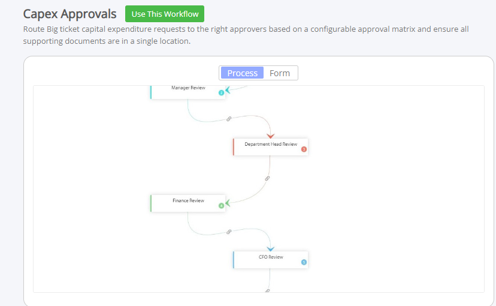Click the teal arrowhead pointing to Manager Review

[x=228, y=90]
